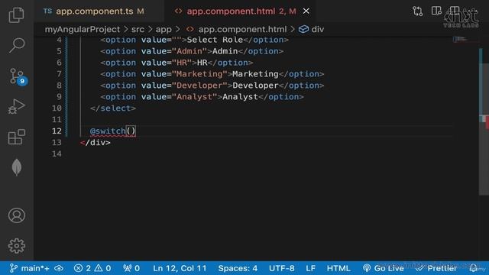
Task: Click src in the breadcrumb path
Action: click(x=138, y=29)
